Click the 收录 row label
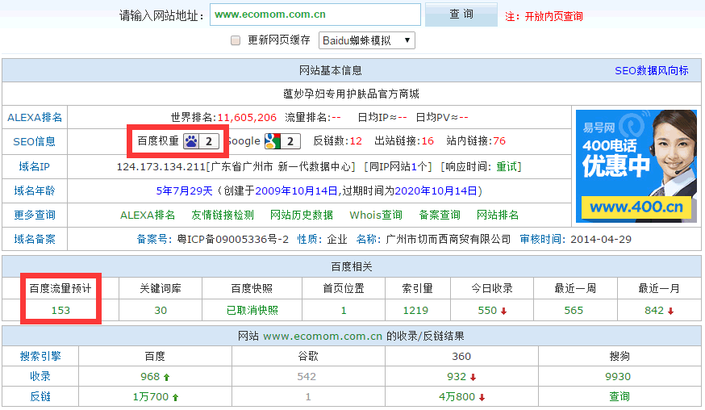The height and width of the screenshot is (410, 705). [40, 377]
